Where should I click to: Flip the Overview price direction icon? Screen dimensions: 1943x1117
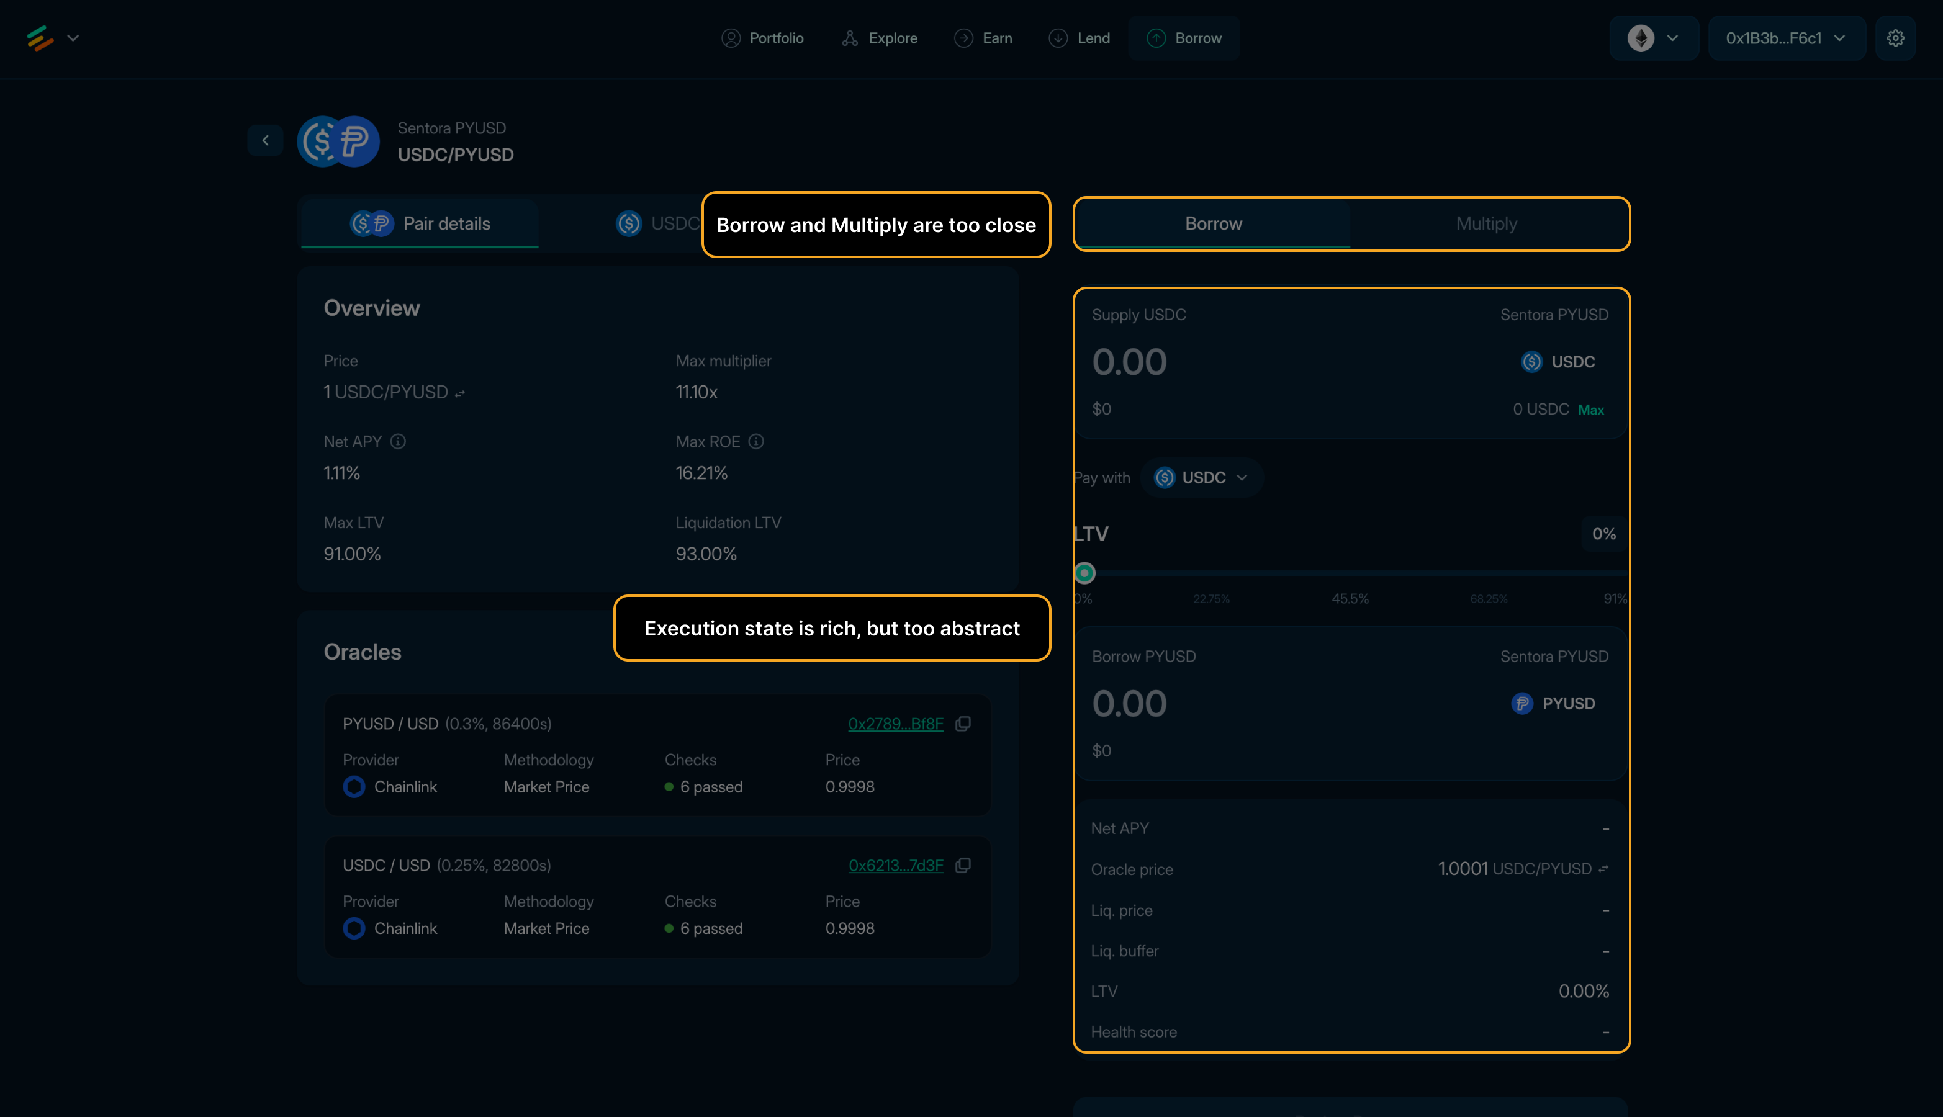pyautogui.click(x=459, y=393)
